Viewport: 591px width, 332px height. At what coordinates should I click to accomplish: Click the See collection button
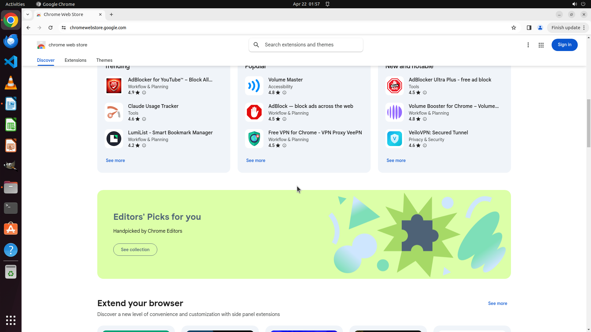(x=135, y=250)
